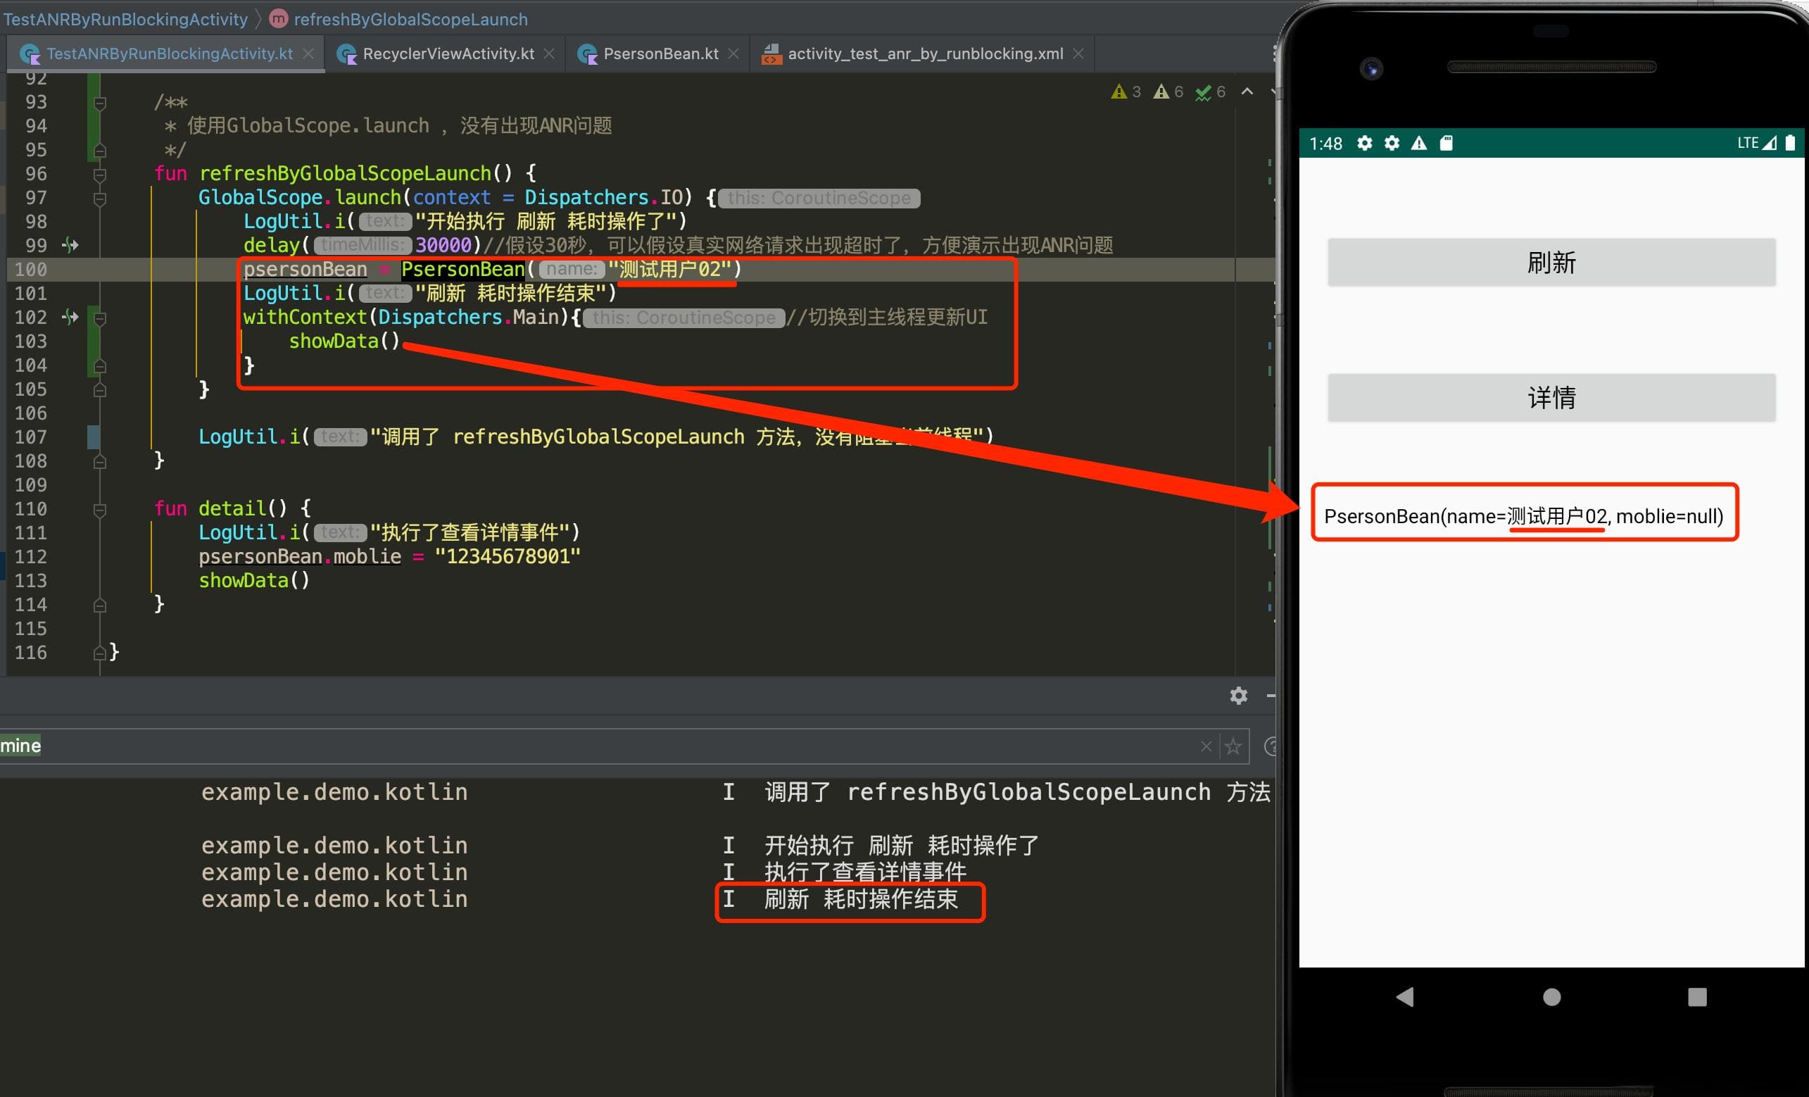Tap the 详情 button on emulator
The image size is (1809, 1097).
pyautogui.click(x=1551, y=398)
